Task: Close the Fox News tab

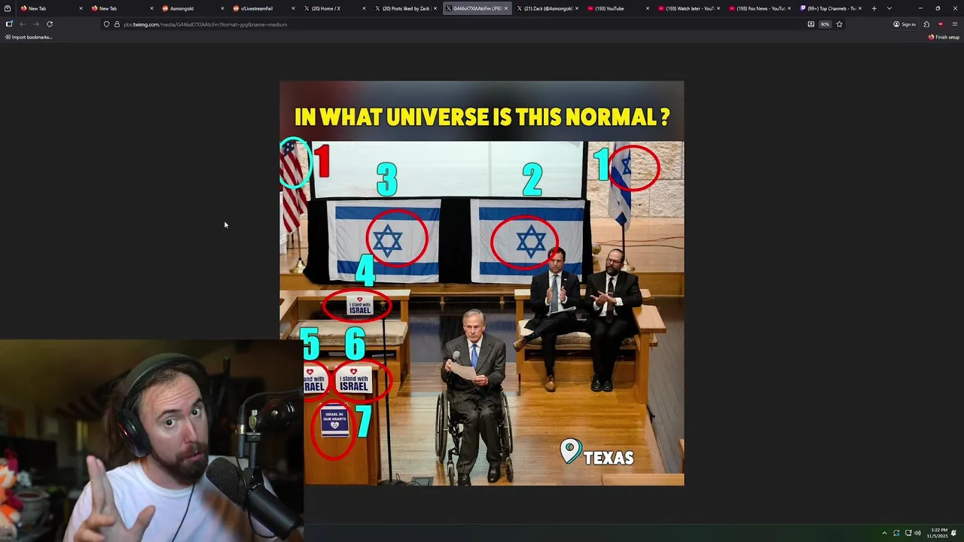Action: pyautogui.click(x=789, y=8)
